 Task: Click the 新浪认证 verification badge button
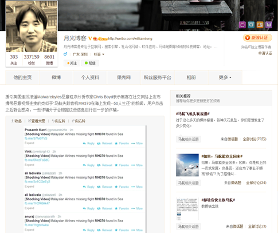[257, 38]
